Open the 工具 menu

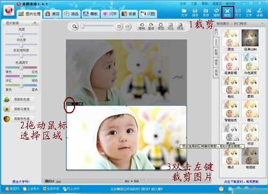(x=193, y=4)
